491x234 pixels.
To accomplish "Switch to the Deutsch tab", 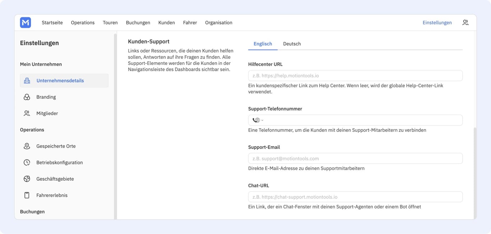I will point(292,44).
